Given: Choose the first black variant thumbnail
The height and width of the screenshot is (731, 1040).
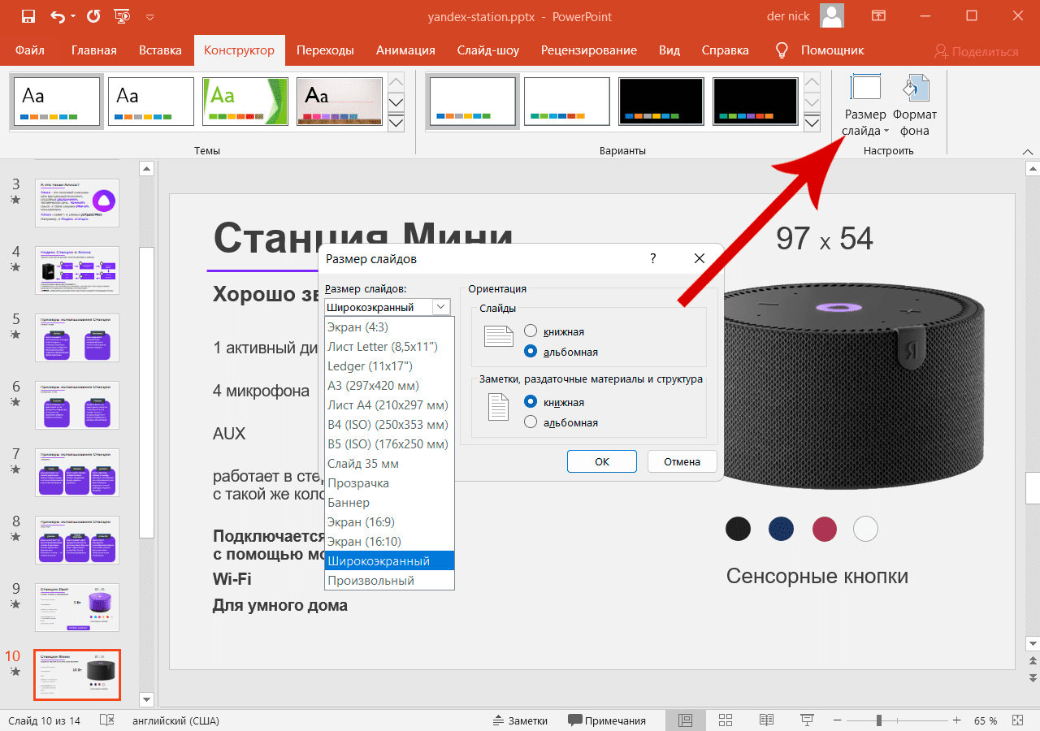Looking at the screenshot, I should coord(661,102).
